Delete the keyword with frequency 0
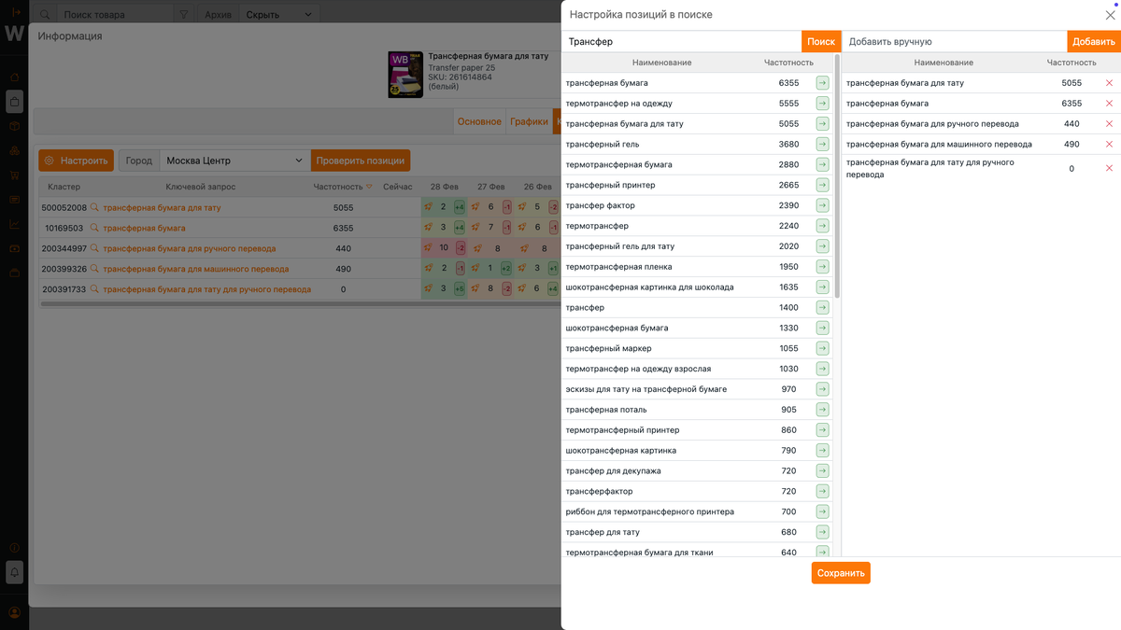Screen dimensions: 1121x630 [1109, 169]
